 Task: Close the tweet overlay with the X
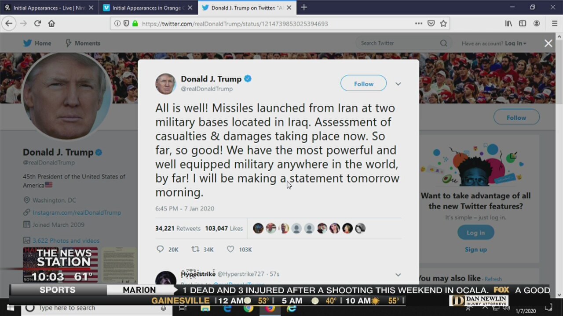548,43
